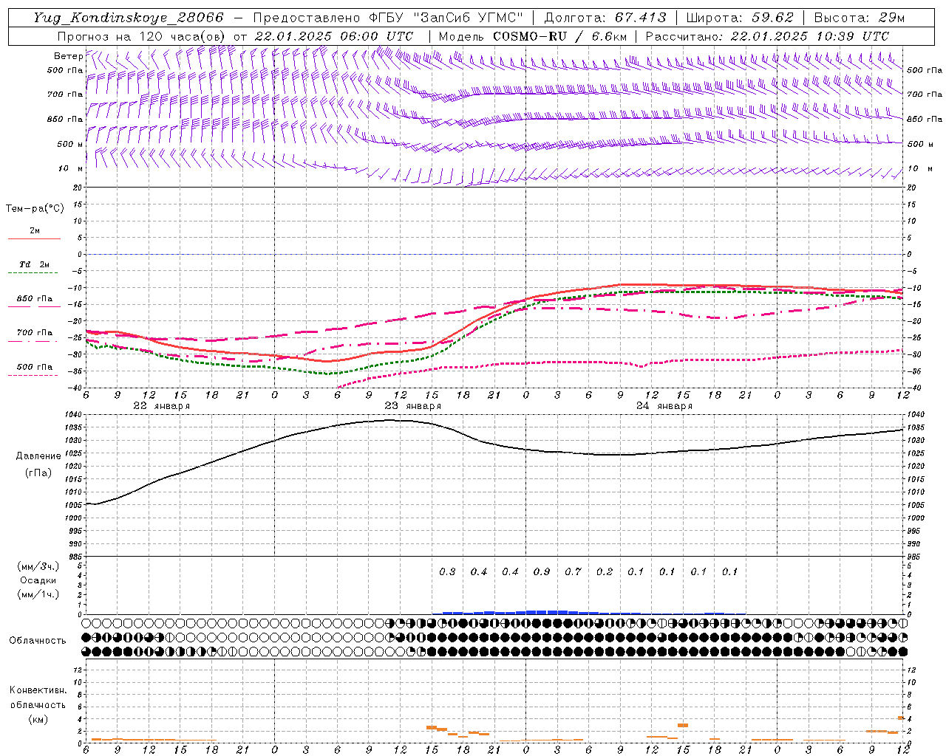Click the "(мм/1ч.)" precipitation unit label
This screenshot has height=756, width=946.
(38, 594)
